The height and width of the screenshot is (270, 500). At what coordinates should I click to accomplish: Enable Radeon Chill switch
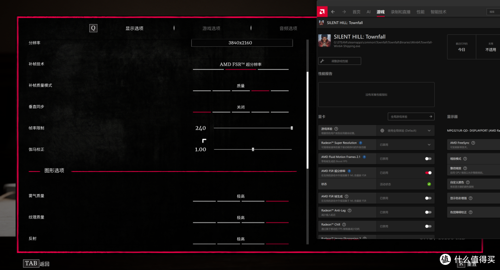click(428, 226)
